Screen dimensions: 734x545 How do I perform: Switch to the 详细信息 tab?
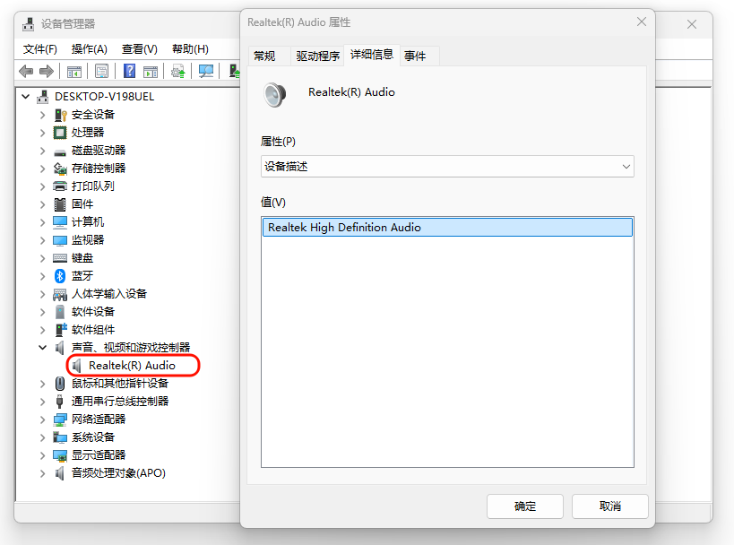[x=372, y=55]
